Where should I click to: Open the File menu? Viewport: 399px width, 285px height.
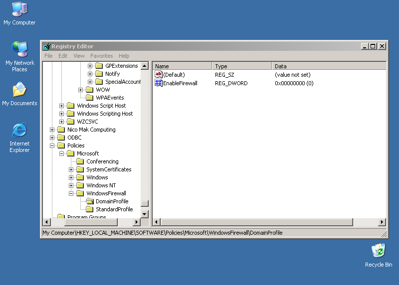click(48, 56)
